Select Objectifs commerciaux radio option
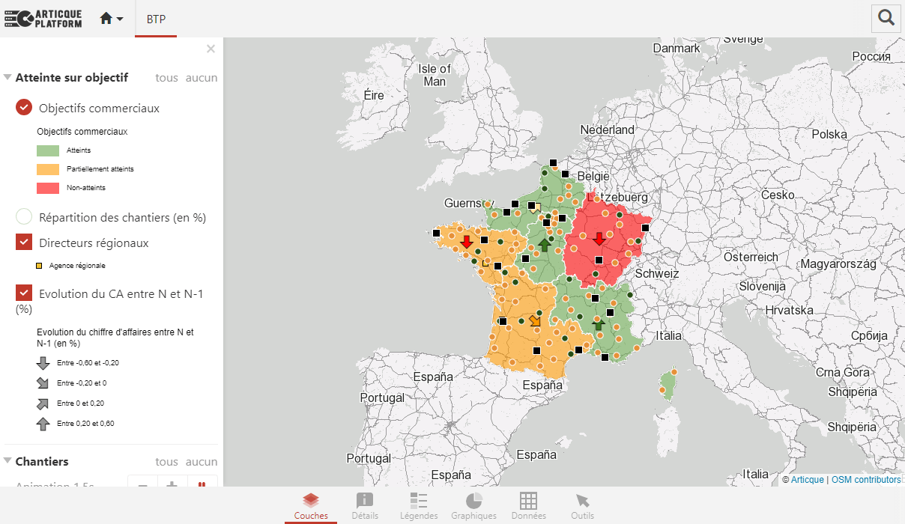905x524 pixels. click(24, 108)
